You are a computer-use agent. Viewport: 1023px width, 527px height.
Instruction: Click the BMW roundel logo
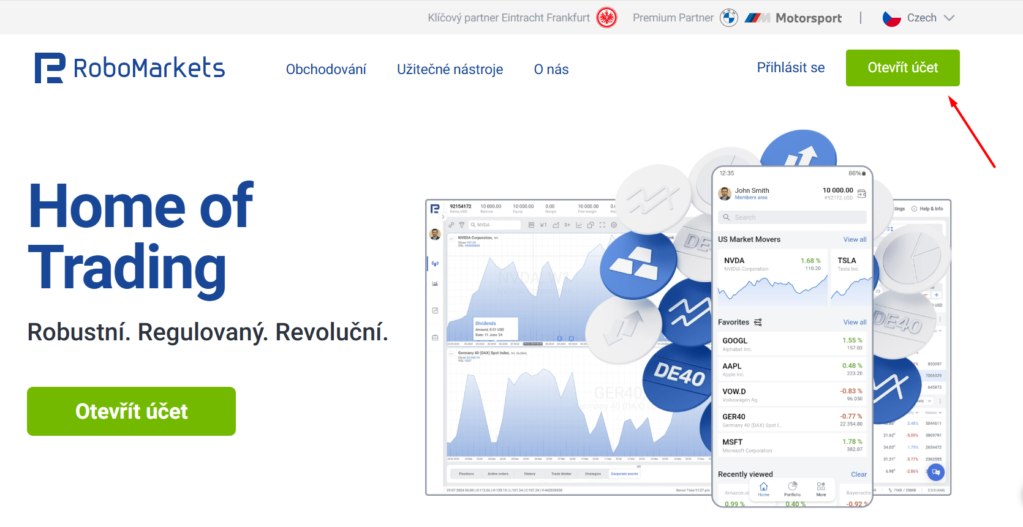point(728,18)
